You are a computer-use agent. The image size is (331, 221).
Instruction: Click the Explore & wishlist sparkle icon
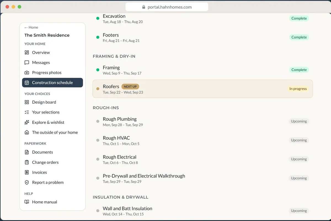27,122
